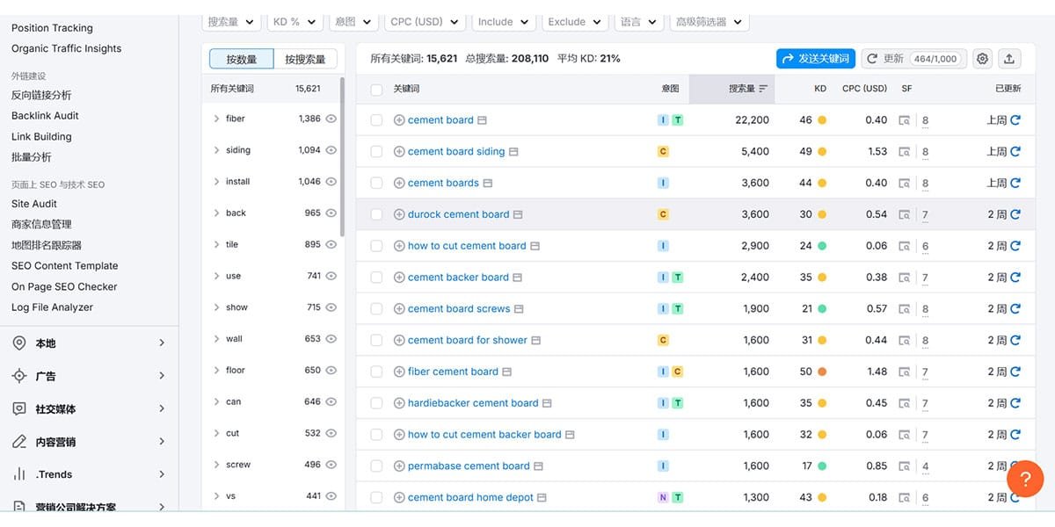Image resolution: width=1055 pixels, height=527 pixels.
Task: Click add icon beside fiber cement board
Action: point(399,372)
